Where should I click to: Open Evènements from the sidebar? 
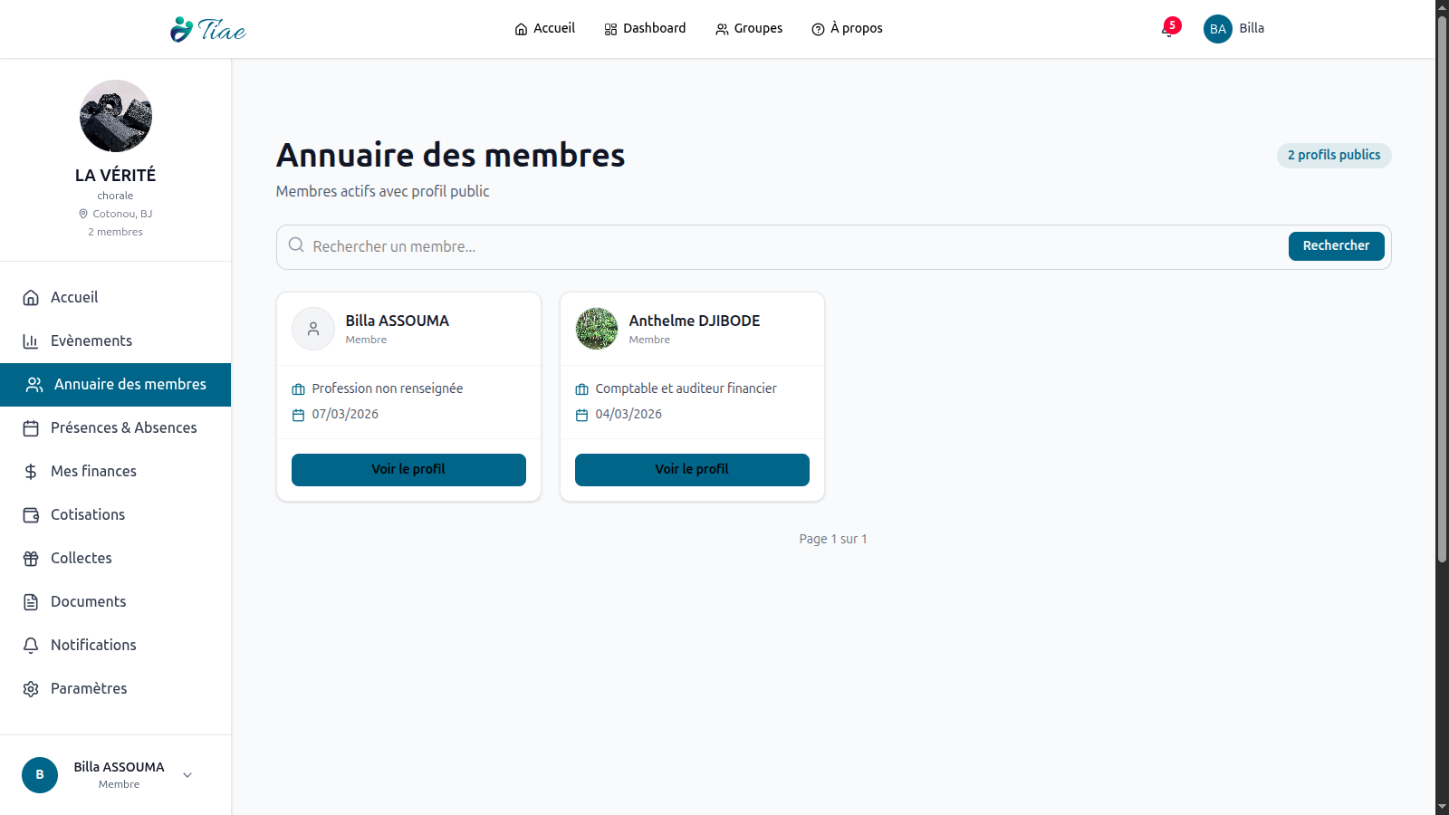[91, 341]
